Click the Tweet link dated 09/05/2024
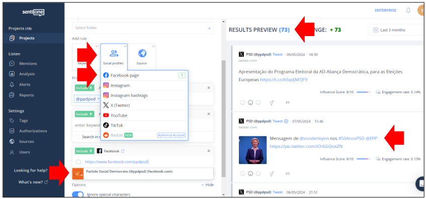This screenshot has height=199, width=426. pyautogui.click(x=278, y=55)
